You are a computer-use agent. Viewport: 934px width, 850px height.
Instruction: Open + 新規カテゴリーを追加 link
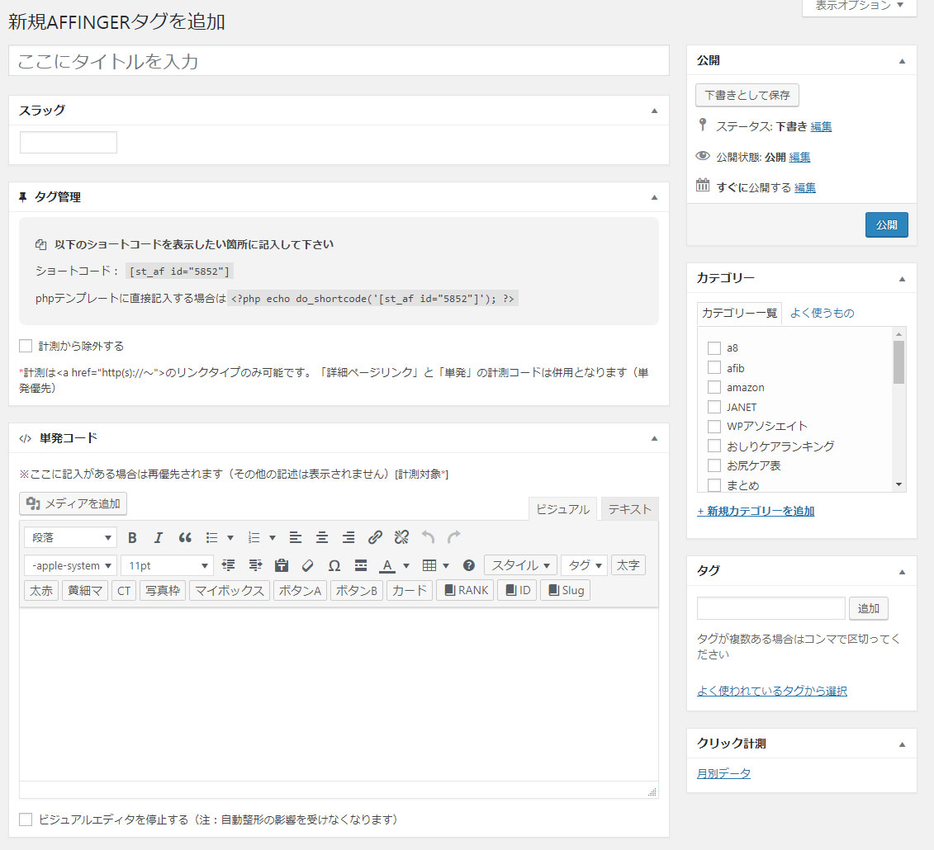coord(756,511)
